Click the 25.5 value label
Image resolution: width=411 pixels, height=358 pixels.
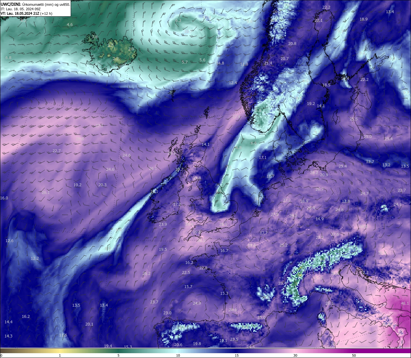(354, 119)
